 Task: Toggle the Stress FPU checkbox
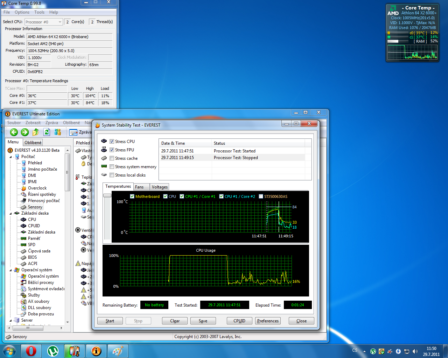coord(112,150)
